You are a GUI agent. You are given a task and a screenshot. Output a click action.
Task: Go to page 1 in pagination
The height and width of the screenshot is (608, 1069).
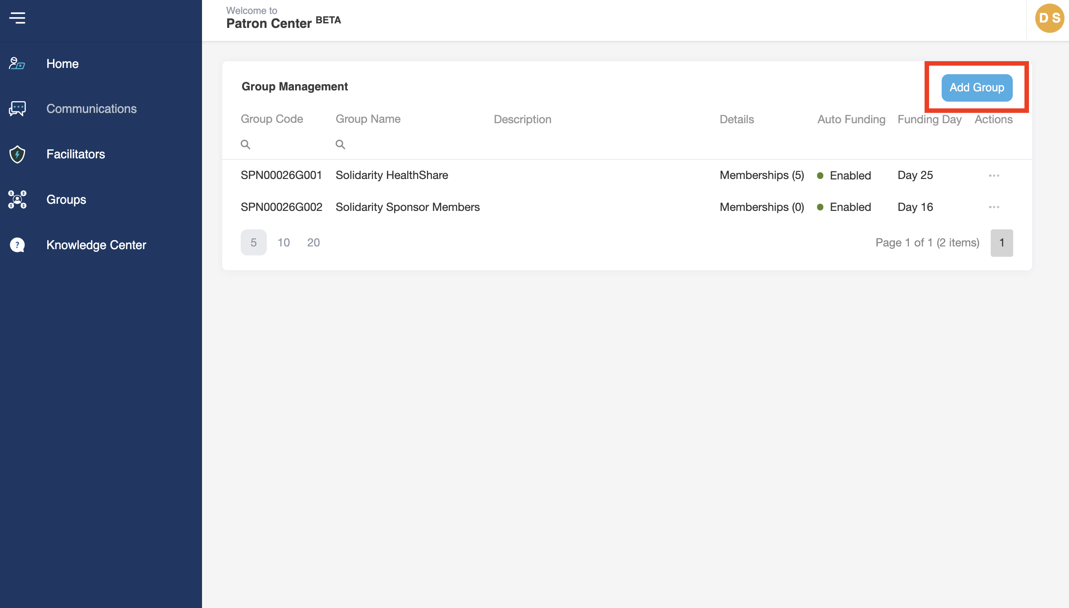(x=1002, y=243)
